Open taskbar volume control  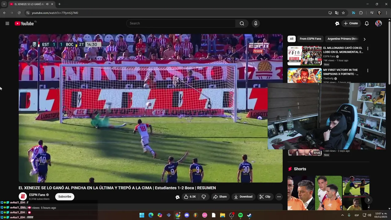point(370,215)
